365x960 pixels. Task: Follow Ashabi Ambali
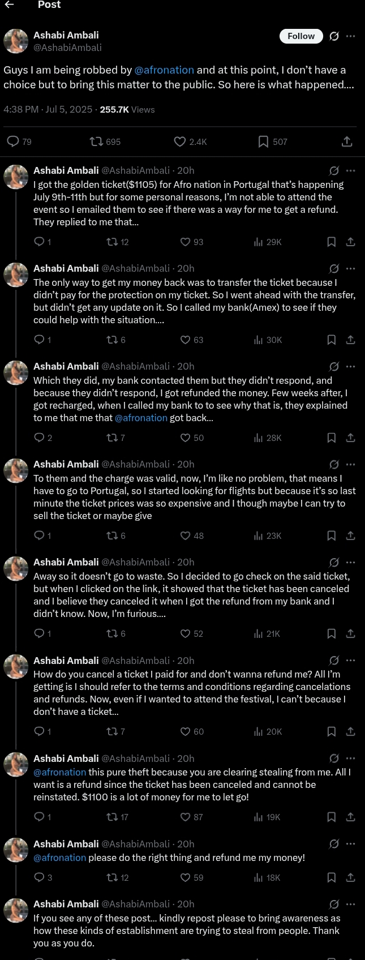(x=300, y=36)
